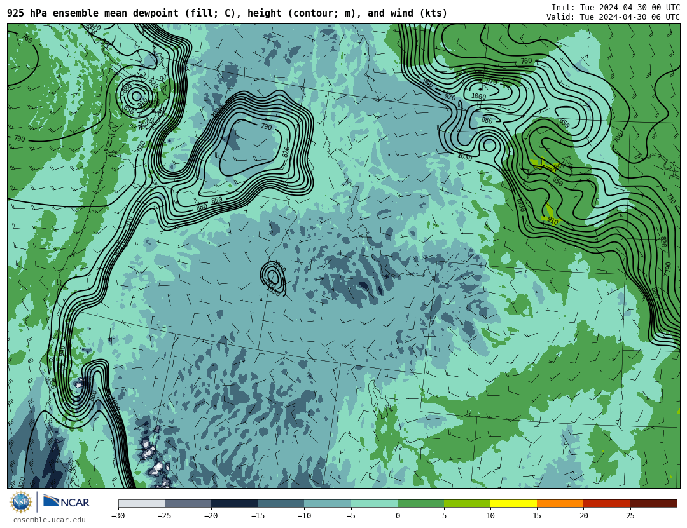Click the positive 25 colorbar tick label
The height and width of the screenshot is (528, 687).
(x=630, y=516)
